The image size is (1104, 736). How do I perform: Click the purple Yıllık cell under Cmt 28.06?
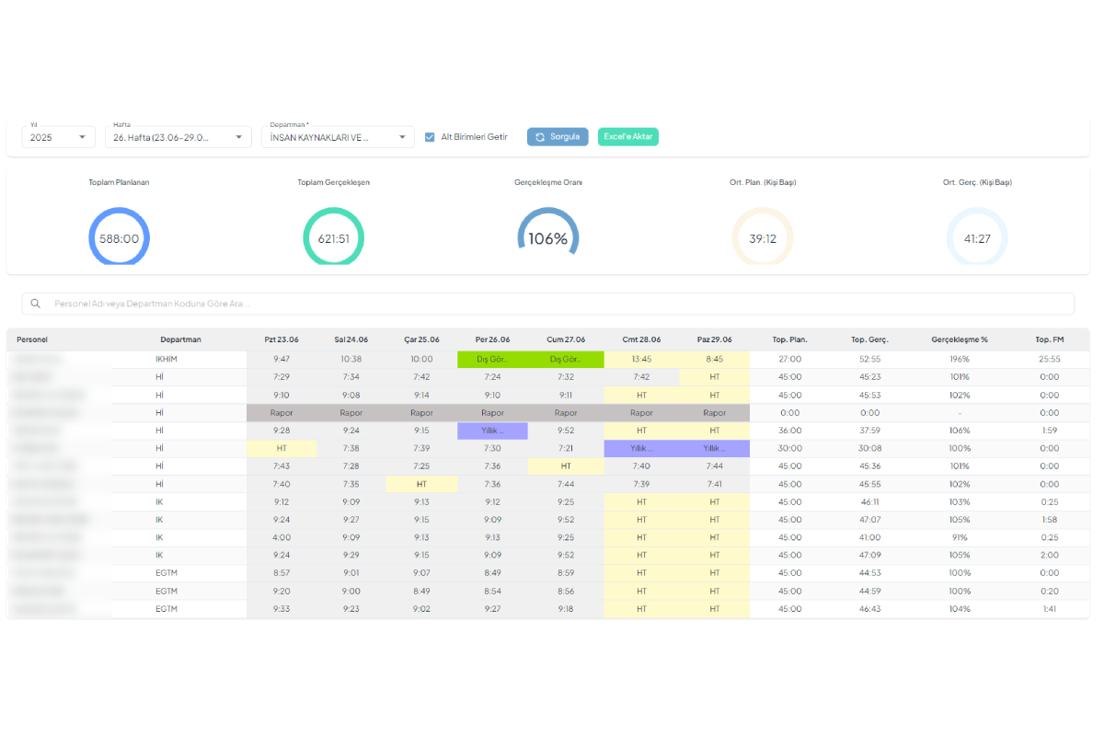click(640, 448)
